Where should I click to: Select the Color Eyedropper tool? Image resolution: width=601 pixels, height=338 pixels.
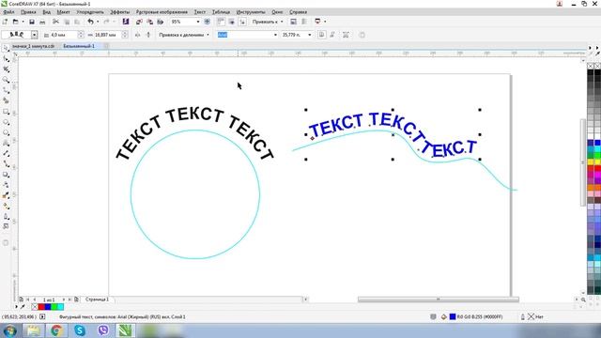(x=6, y=195)
